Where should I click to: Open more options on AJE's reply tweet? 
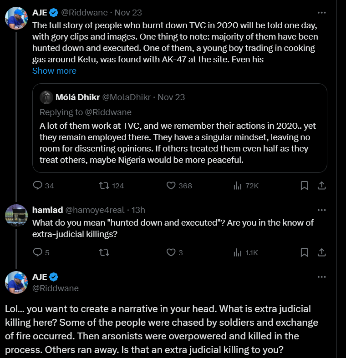coord(321,277)
